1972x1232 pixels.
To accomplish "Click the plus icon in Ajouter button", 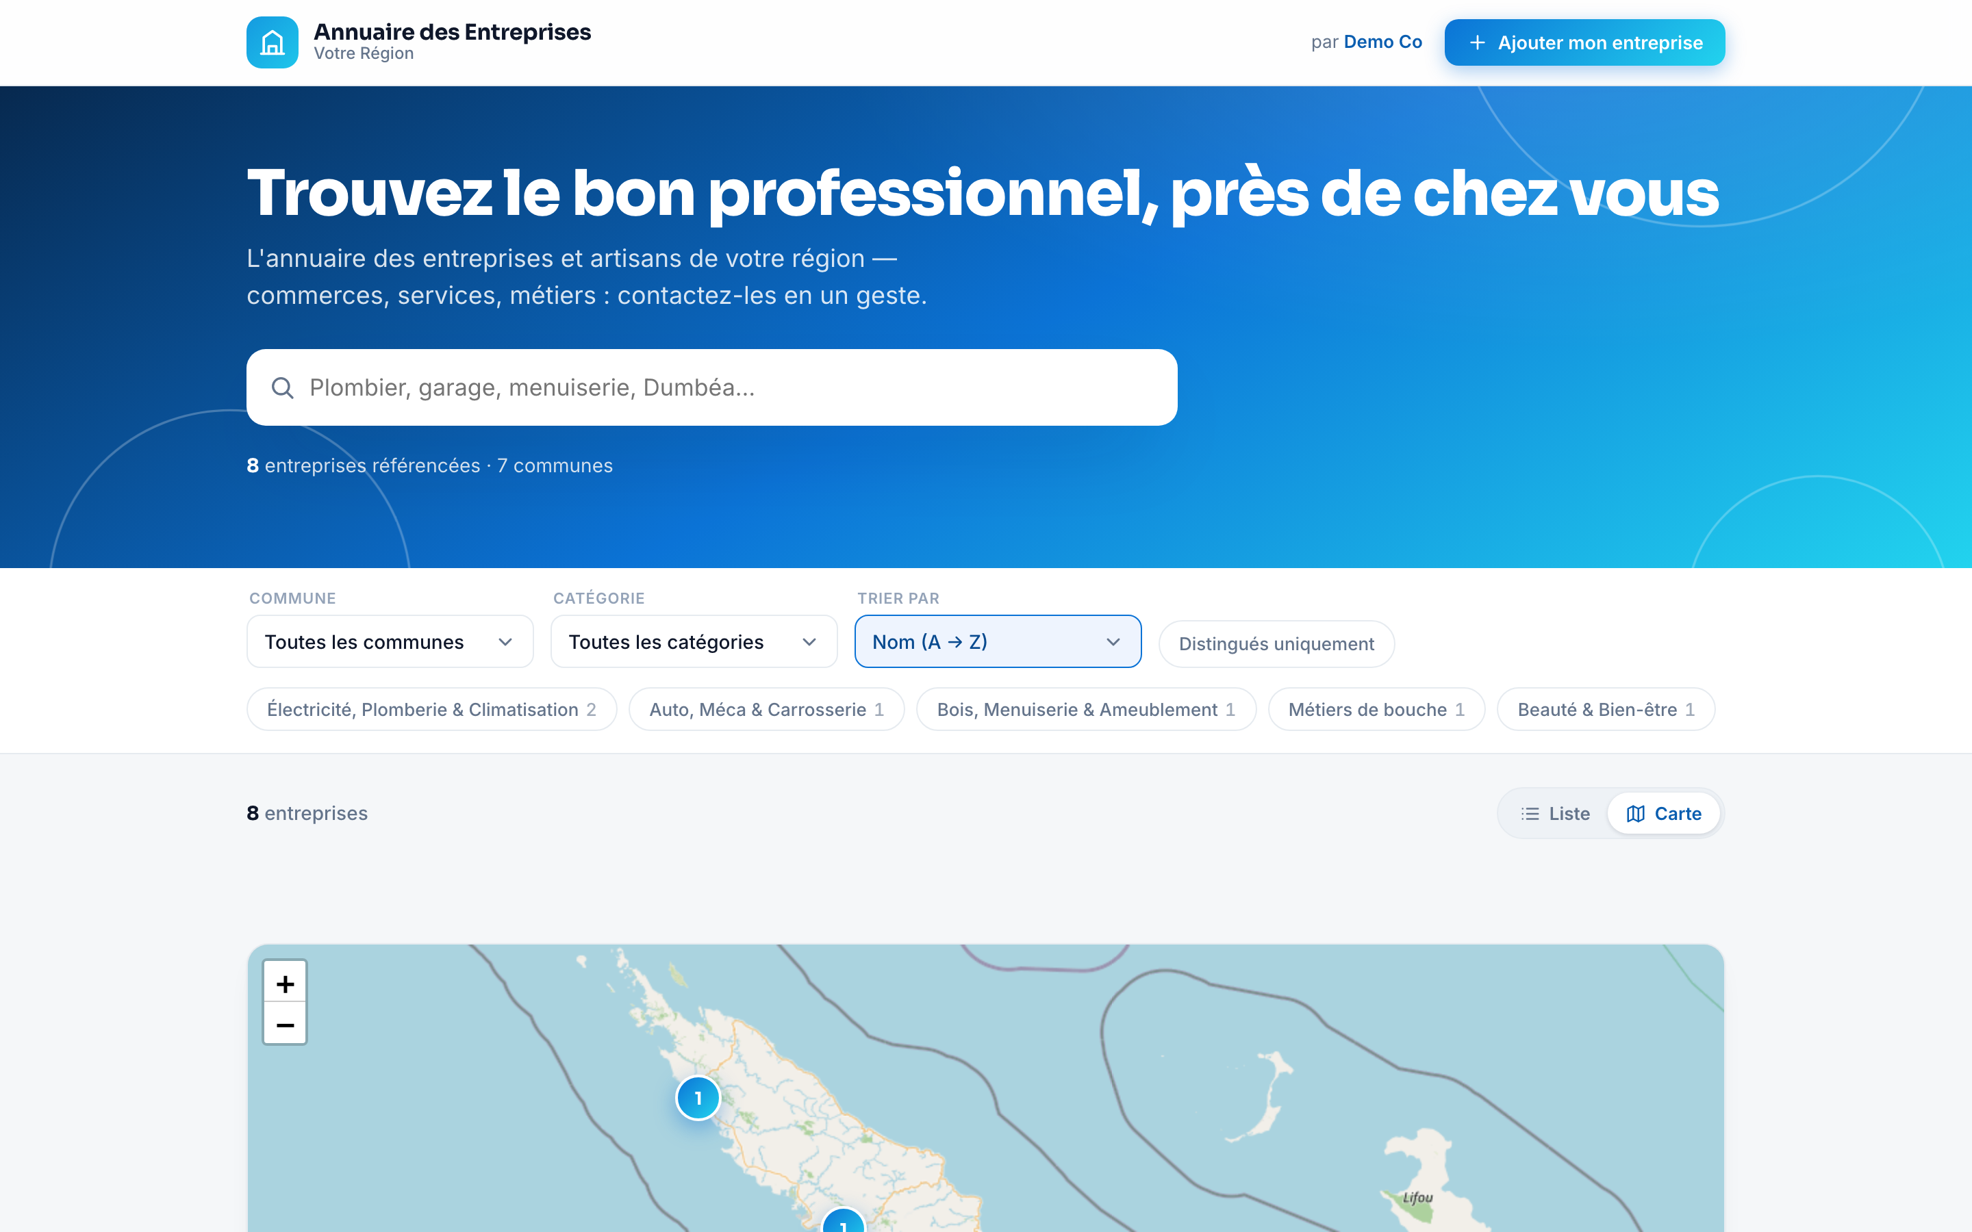I will coord(1476,42).
